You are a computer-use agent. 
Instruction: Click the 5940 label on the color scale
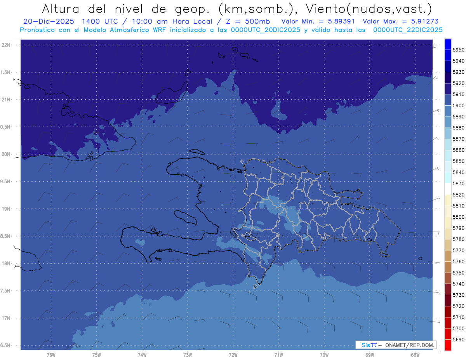(x=458, y=61)
